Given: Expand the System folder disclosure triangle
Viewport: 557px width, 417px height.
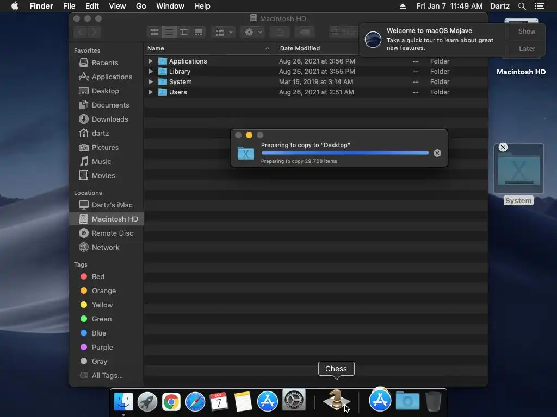Looking at the screenshot, I should (151, 81).
